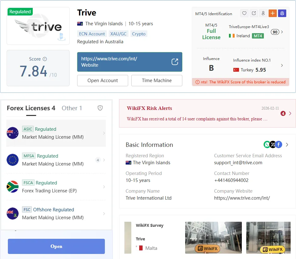Expand FSC Offshore Regulated row chevron
This screenshot has height=259, width=296.
104,214
